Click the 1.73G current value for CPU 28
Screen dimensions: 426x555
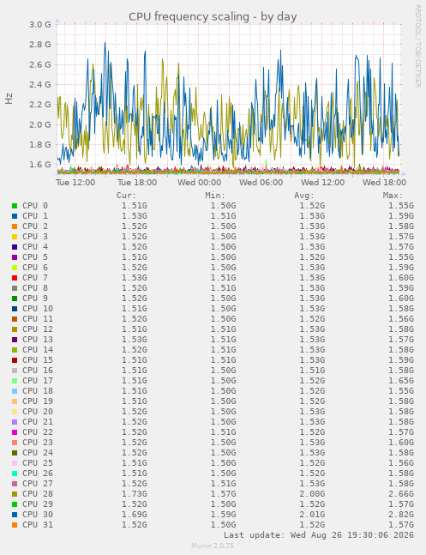coord(135,494)
